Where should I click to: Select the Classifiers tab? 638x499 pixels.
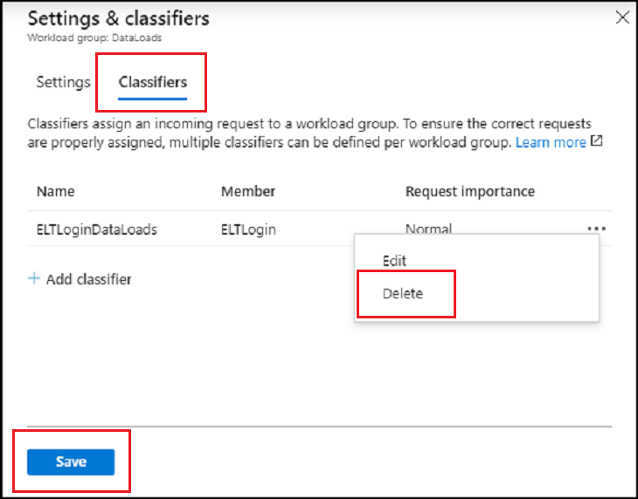(152, 83)
